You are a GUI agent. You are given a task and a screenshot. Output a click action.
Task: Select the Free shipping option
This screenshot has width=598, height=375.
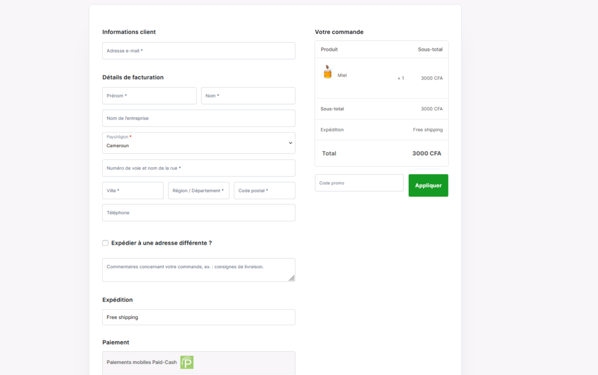click(x=199, y=317)
